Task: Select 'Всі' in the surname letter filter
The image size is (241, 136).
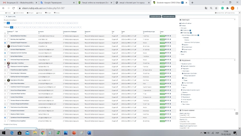Action: [x=12, y=27]
